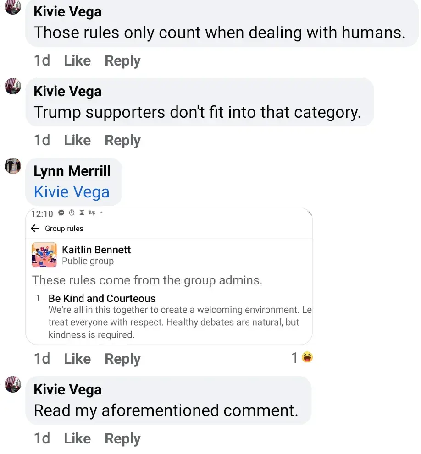Click the avatar next to 'Trump supporters' comment
This screenshot has width=421, height=454.
(13, 86)
